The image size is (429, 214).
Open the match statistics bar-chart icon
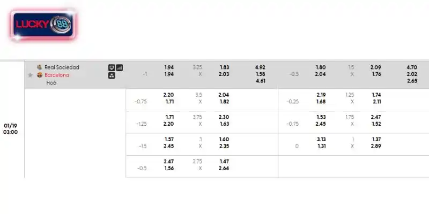(x=120, y=67)
